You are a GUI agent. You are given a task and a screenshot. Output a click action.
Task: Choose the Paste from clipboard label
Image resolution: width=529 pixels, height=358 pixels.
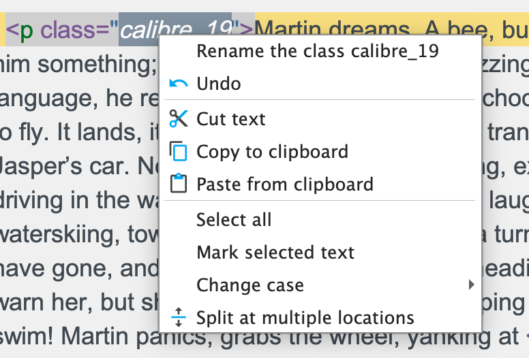click(x=284, y=184)
